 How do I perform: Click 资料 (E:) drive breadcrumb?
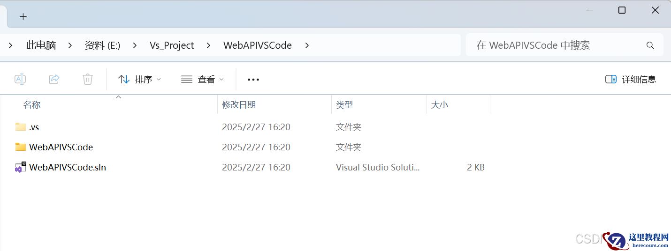pos(102,45)
